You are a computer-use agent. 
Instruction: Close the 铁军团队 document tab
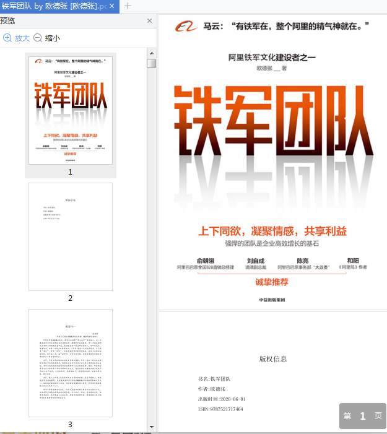click(112, 6)
